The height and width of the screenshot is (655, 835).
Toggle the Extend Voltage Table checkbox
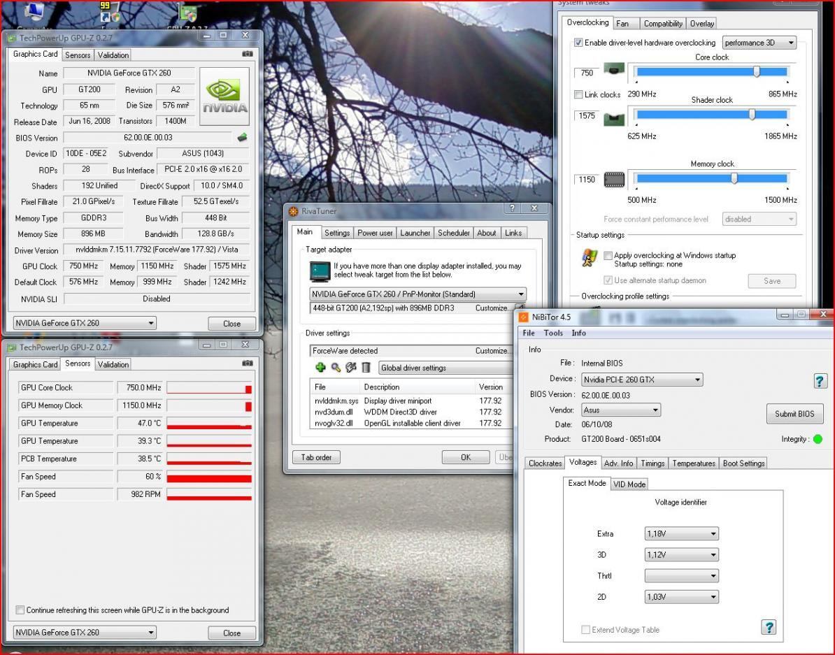pyautogui.click(x=586, y=629)
